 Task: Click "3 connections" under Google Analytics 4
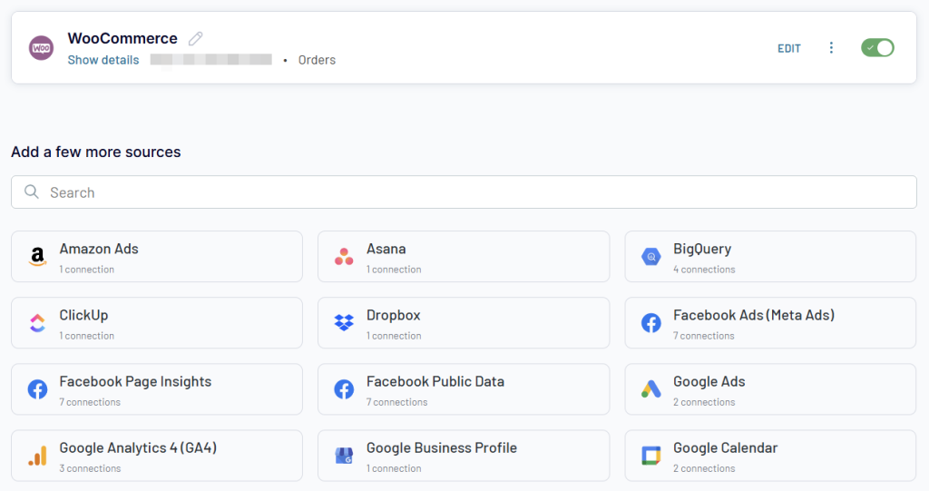pyautogui.click(x=90, y=468)
